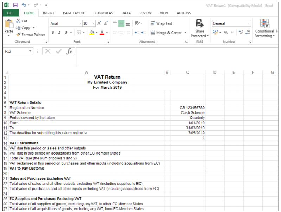Expand the Copy dropdown arrow
Viewport: 281px width, 212px height.
point(33,28)
